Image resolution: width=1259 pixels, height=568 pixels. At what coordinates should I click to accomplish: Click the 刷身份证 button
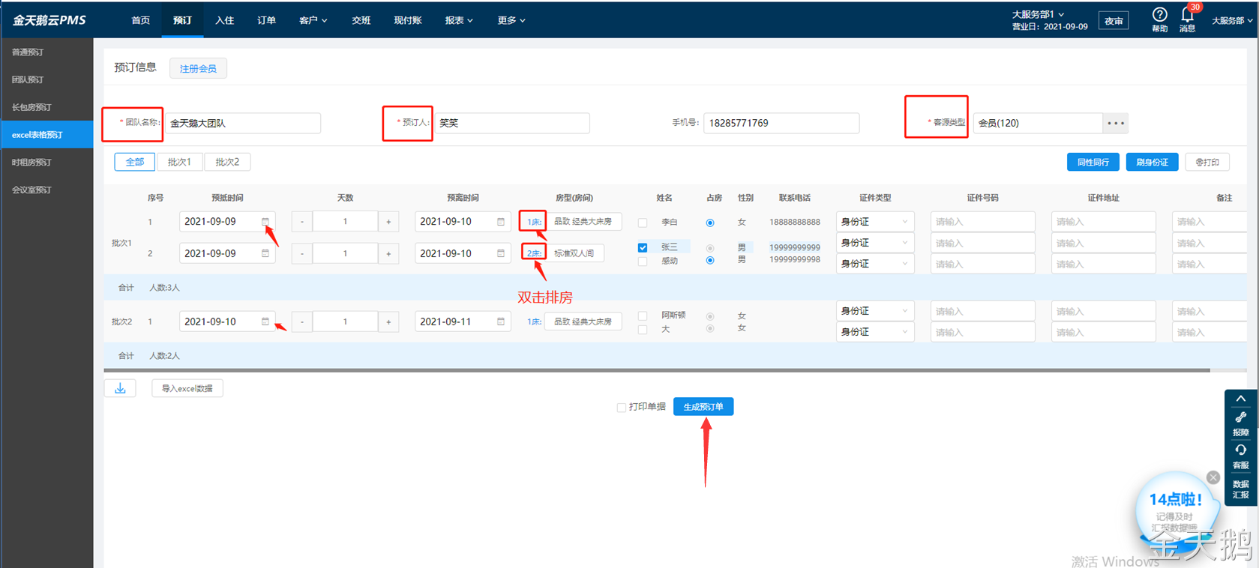pyautogui.click(x=1152, y=162)
